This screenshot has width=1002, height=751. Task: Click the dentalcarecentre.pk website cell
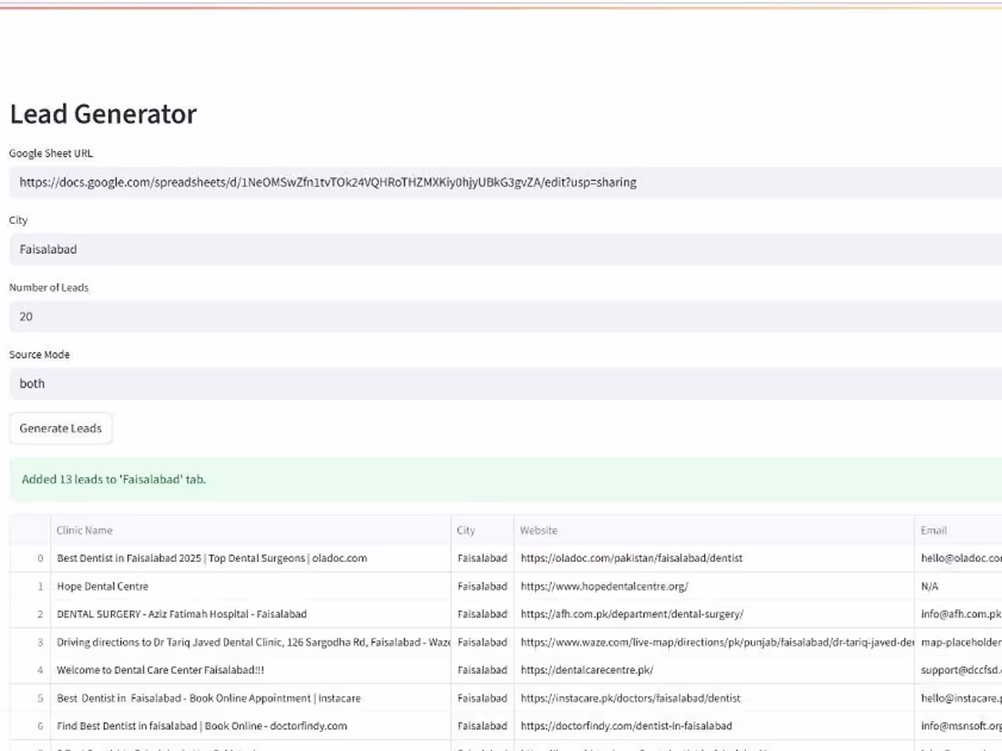pyautogui.click(x=714, y=671)
